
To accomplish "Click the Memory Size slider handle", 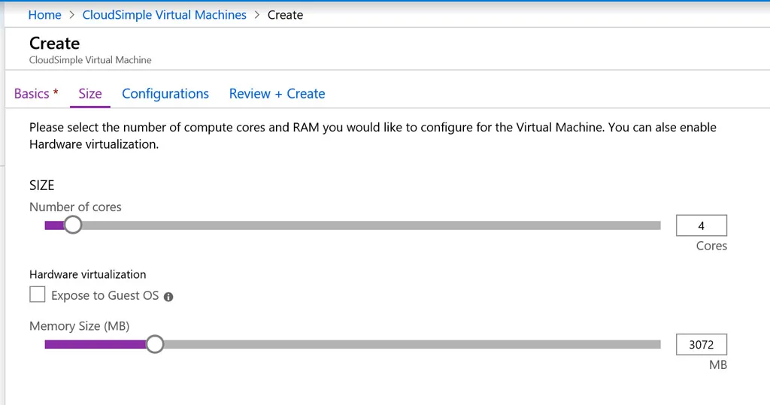I will pos(154,344).
